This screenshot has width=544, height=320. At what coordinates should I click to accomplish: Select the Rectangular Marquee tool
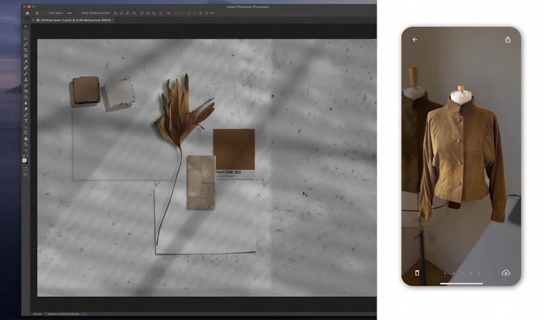(x=26, y=32)
